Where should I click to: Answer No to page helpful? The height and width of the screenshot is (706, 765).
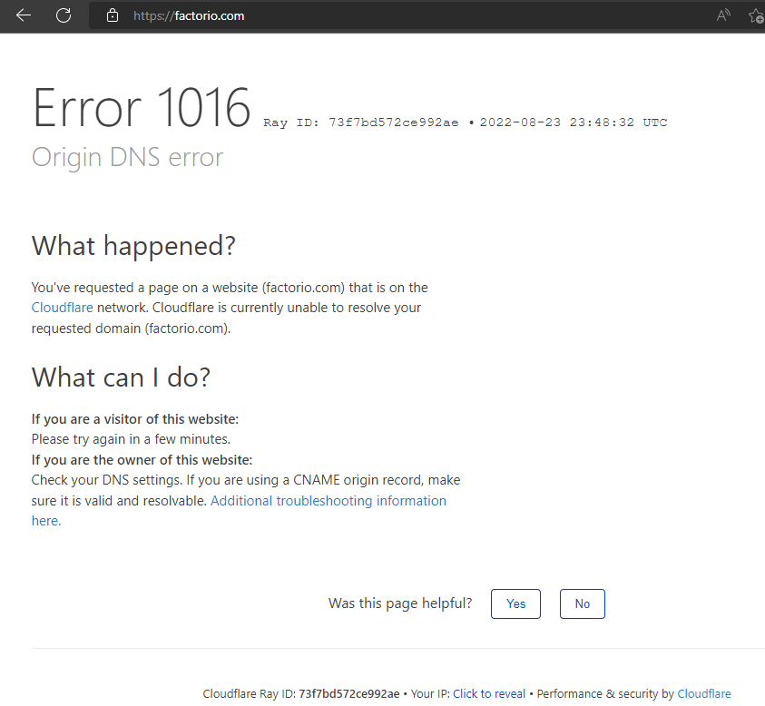click(x=582, y=604)
